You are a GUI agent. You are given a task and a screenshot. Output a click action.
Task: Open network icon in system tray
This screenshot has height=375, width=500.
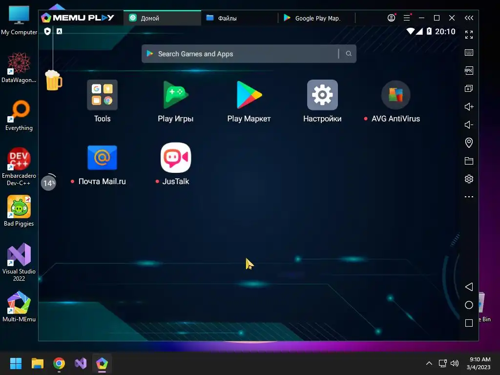442,363
